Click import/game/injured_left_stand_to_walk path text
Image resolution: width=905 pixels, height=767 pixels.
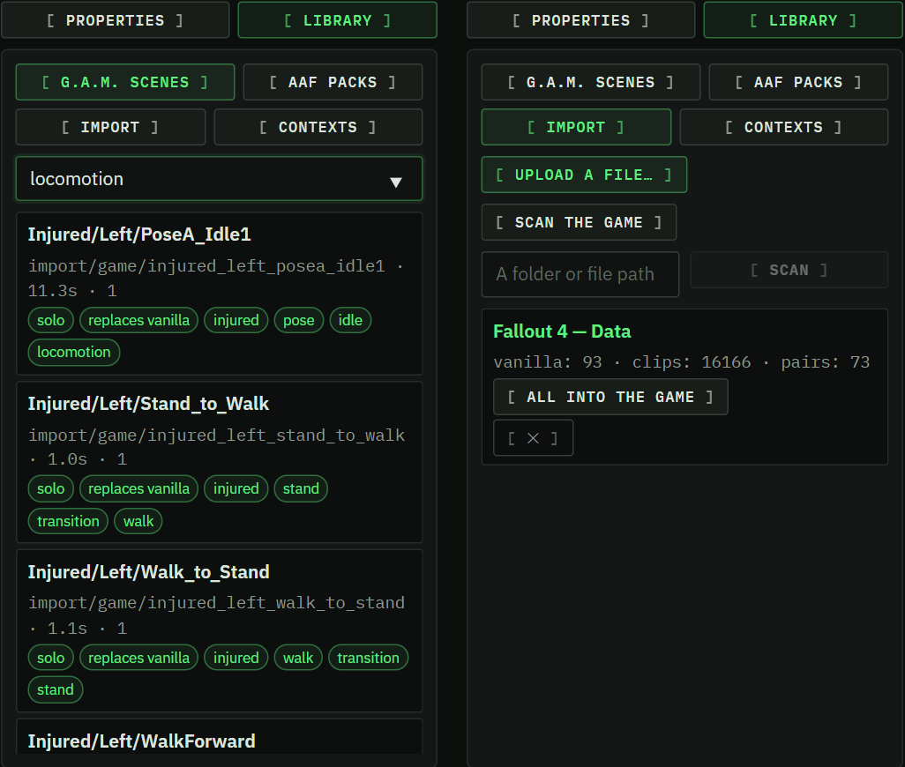click(216, 435)
